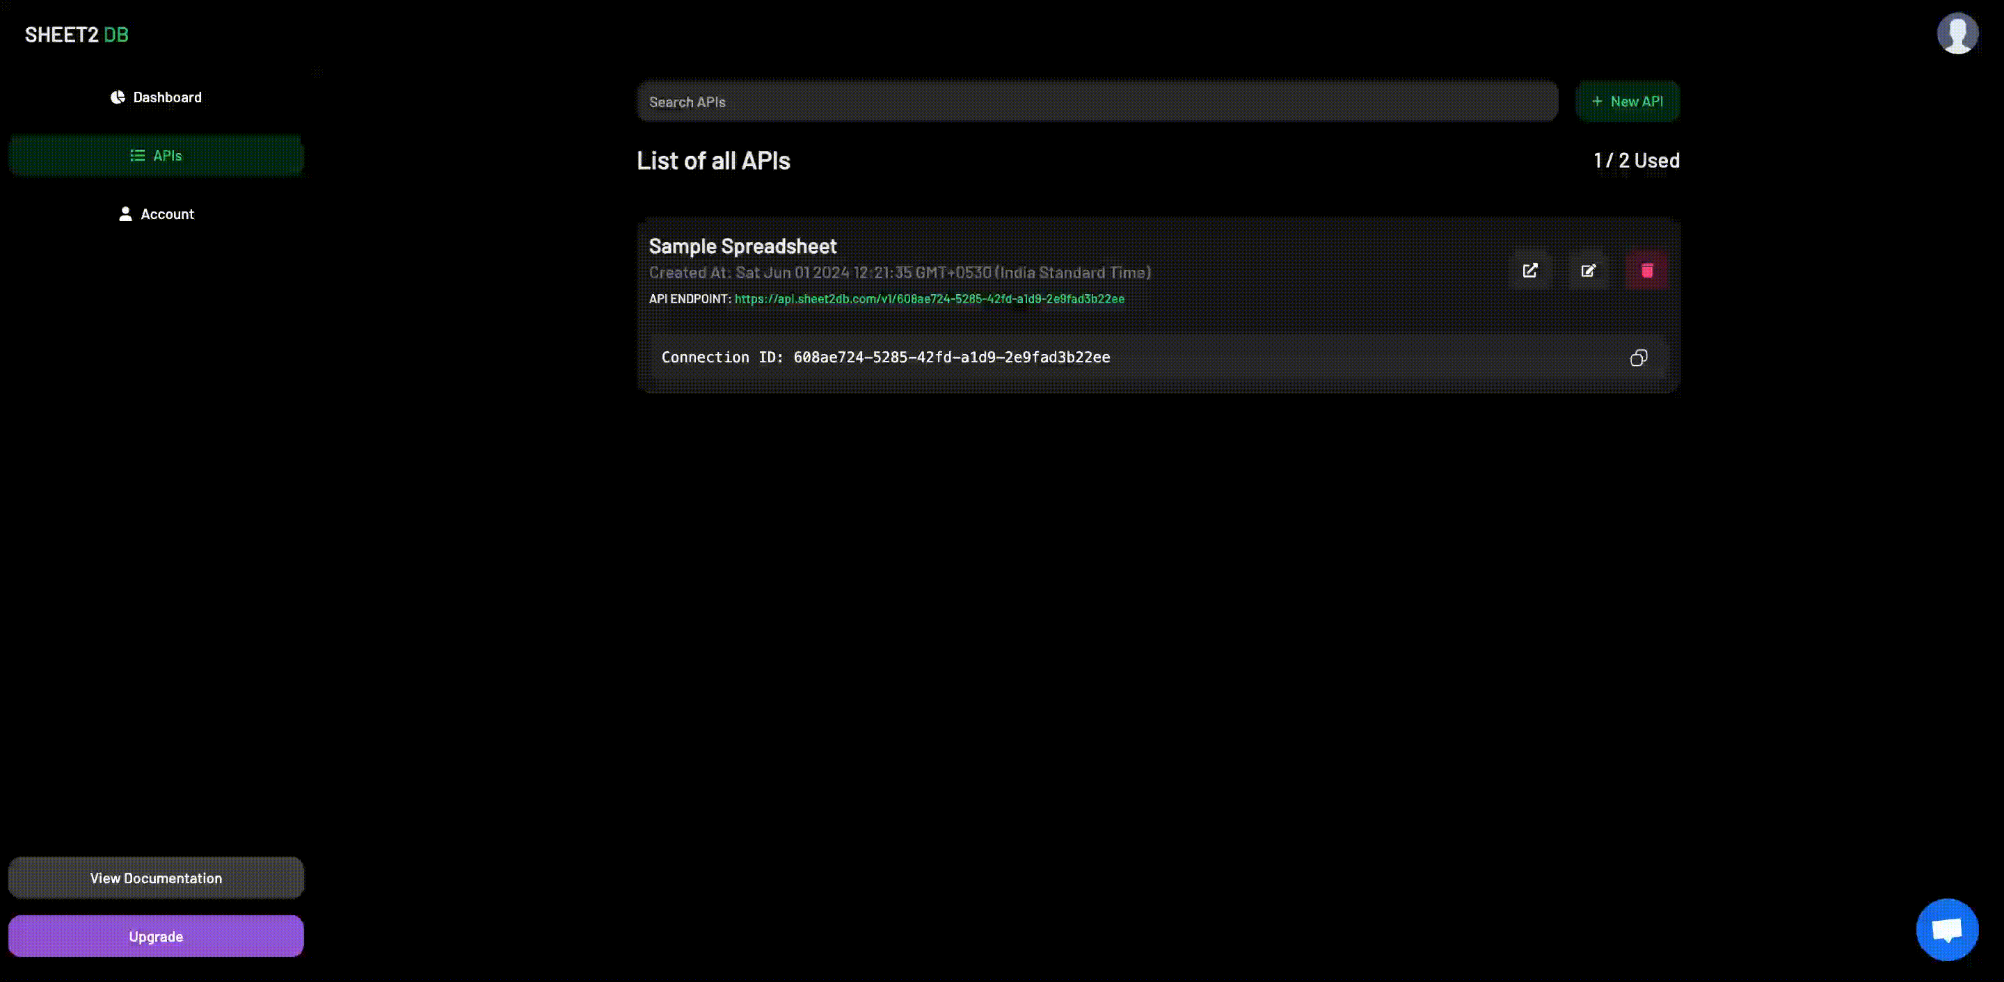This screenshot has height=982, width=2004.
Task: Navigate to the Account section
Action: tap(156, 214)
